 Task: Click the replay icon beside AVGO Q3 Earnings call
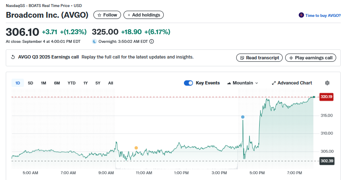coord(13,57)
